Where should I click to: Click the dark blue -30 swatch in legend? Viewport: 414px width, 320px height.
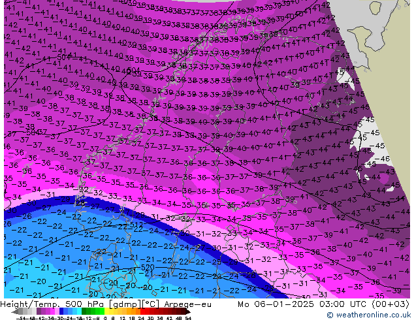click(61, 312)
